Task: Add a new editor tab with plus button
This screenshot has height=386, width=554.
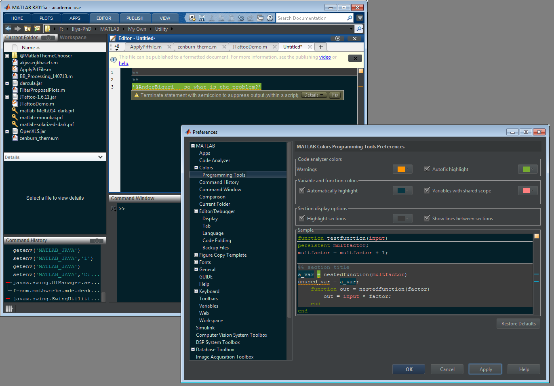Action: coord(321,47)
